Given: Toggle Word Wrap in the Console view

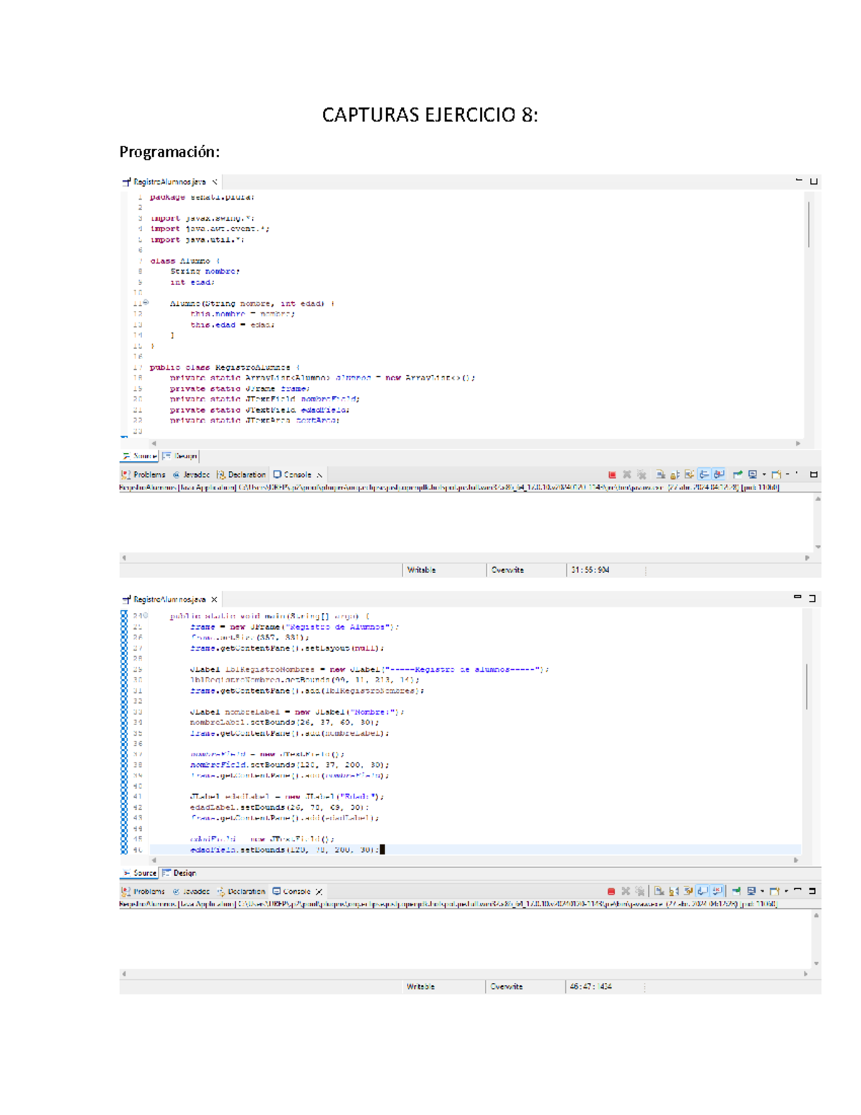Looking at the screenshot, I should pos(689,474).
